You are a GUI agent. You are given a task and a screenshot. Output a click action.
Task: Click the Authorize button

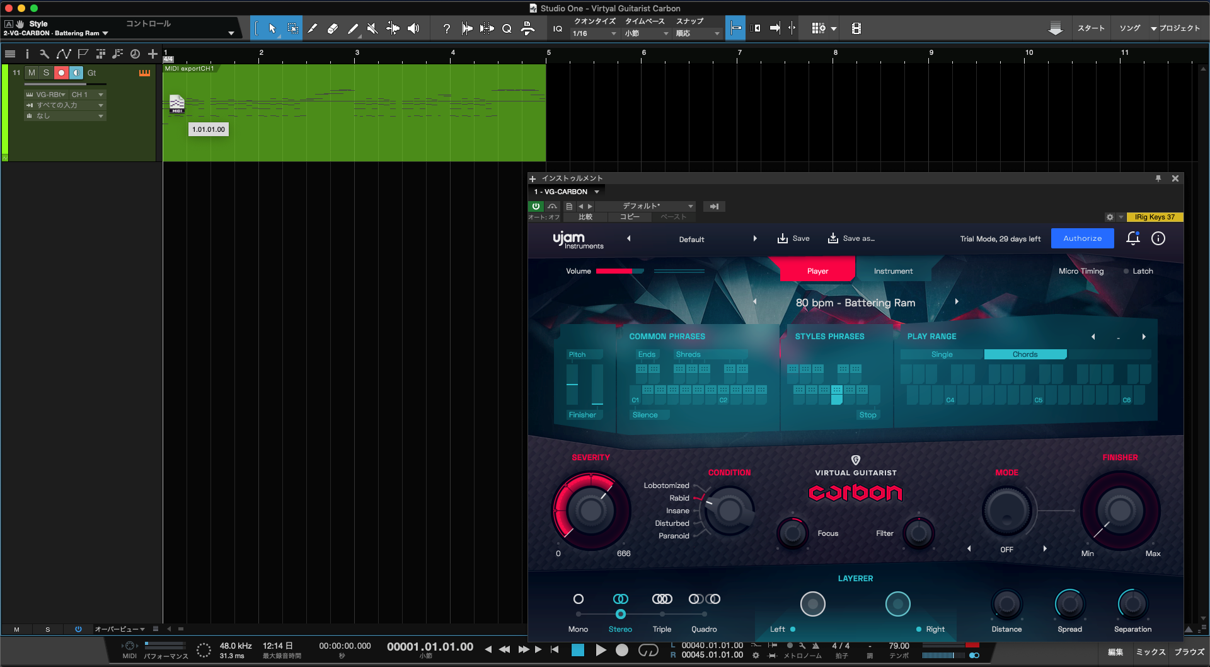[1082, 238]
